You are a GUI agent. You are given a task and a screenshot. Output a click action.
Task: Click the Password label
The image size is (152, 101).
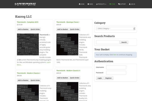[100, 72]
